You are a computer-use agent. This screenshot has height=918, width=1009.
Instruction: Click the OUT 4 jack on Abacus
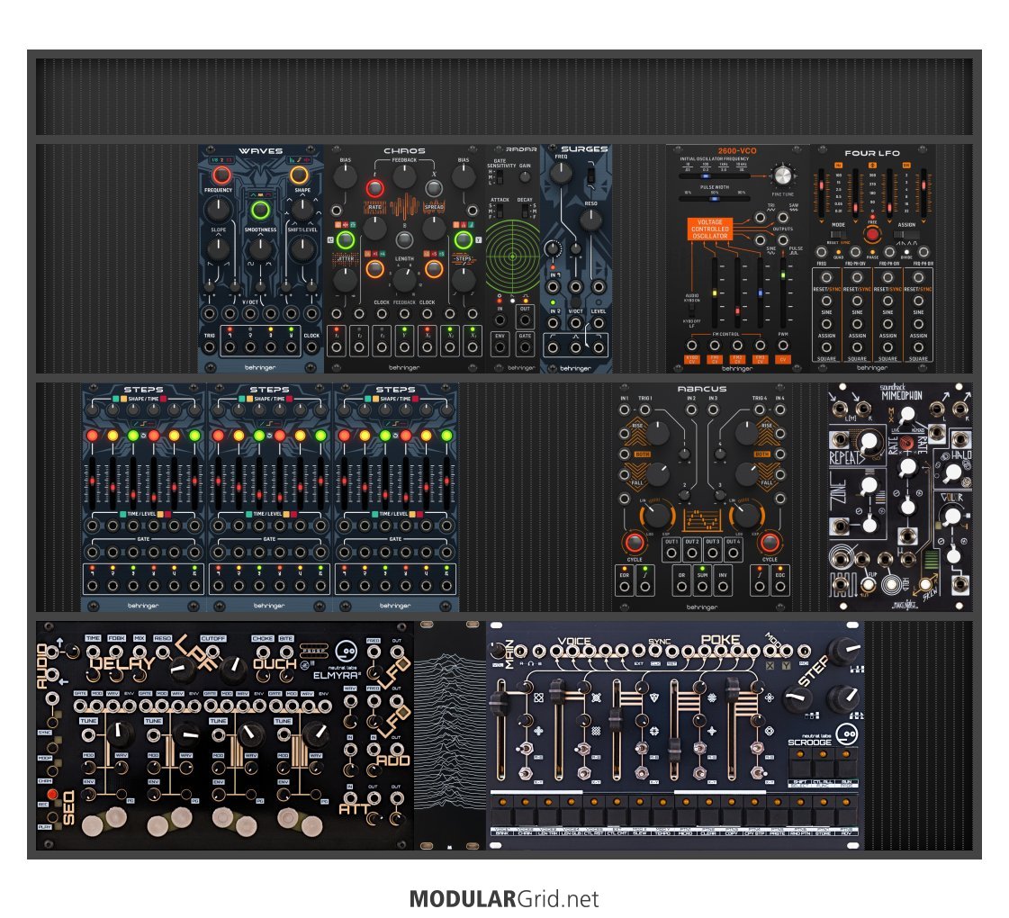pyautogui.click(x=733, y=553)
